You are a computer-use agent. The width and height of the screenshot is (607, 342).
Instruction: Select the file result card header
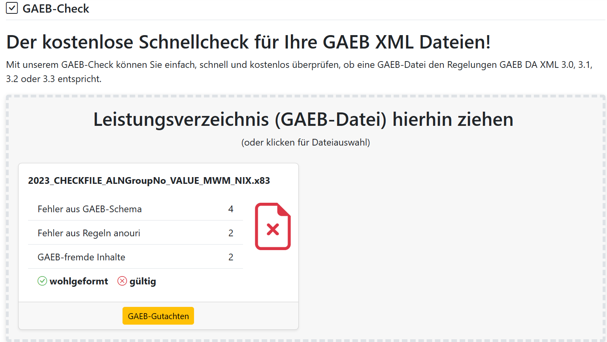[x=149, y=180]
